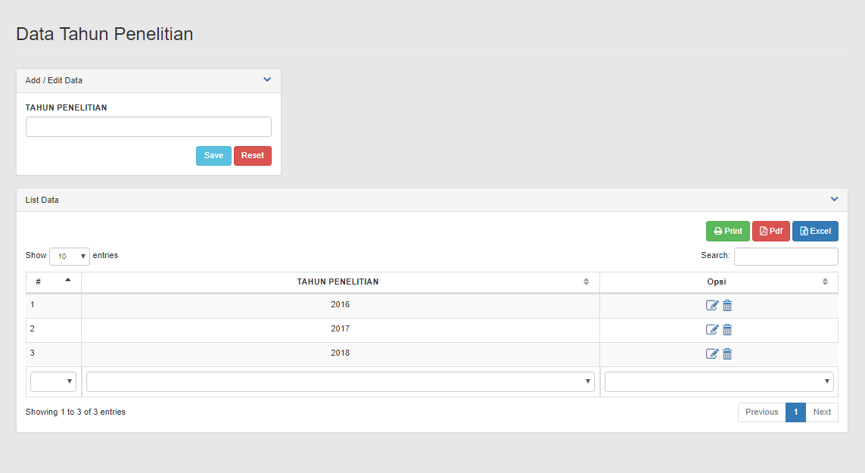Open the Tahun Penelitian filter dropdown

click(340, 382)
